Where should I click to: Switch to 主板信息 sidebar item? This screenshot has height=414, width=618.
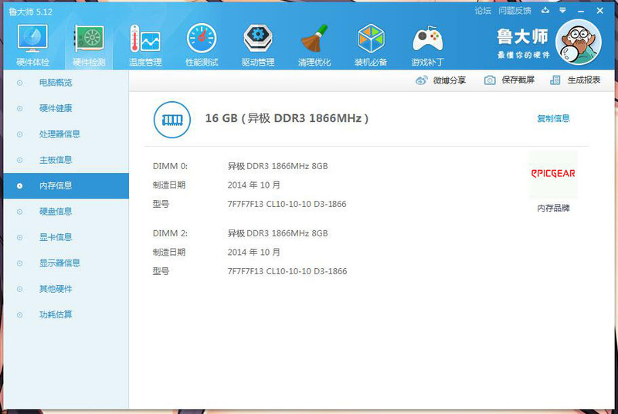(66, 160)
